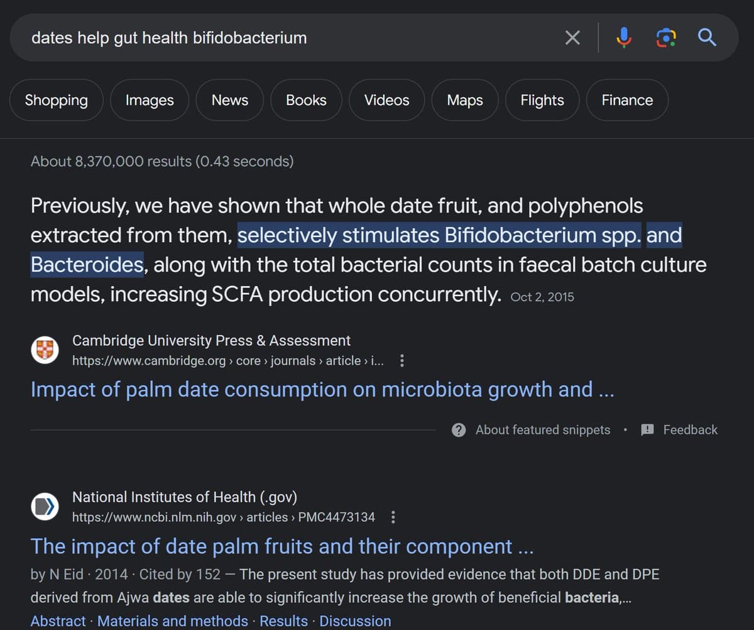Jump to the Abstract section link

(58, 621)
